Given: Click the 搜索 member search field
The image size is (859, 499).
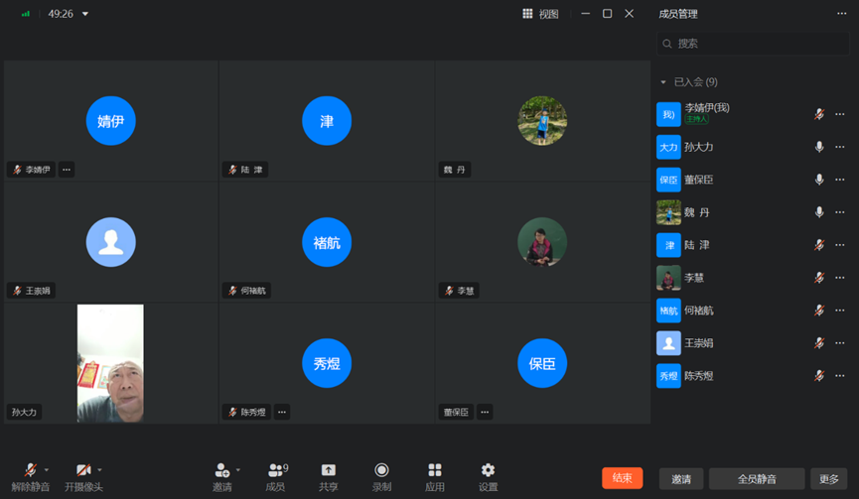Looking at the screenshot, I should pos(755,44).
